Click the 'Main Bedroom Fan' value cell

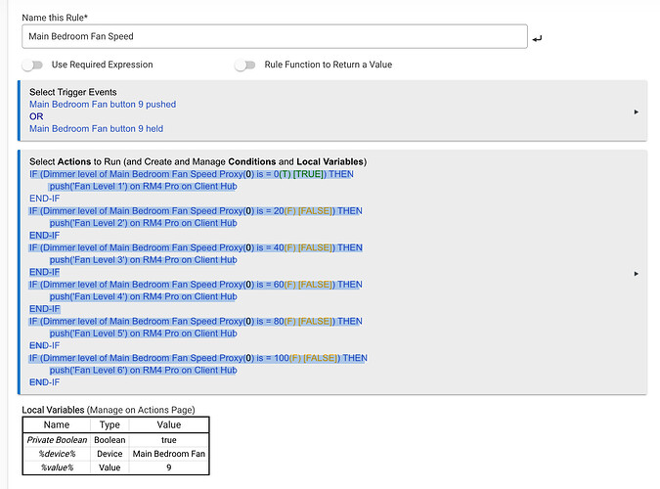point(169,454)
